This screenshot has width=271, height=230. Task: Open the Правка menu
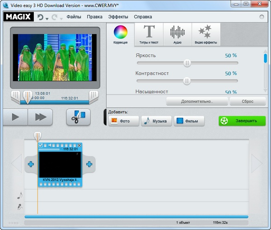(x=94, y=17)
